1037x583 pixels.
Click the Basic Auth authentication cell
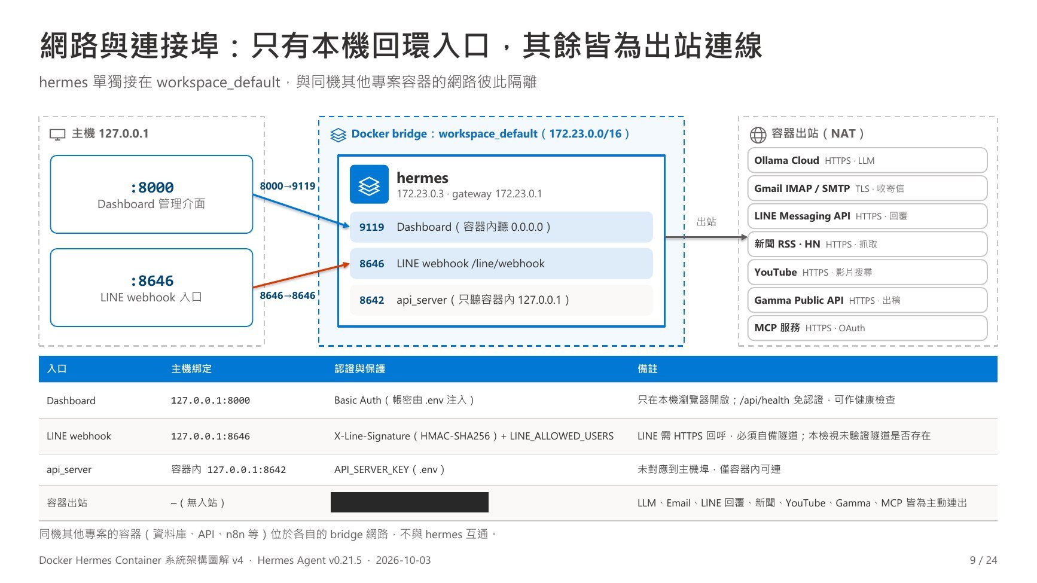pos(404,400)
